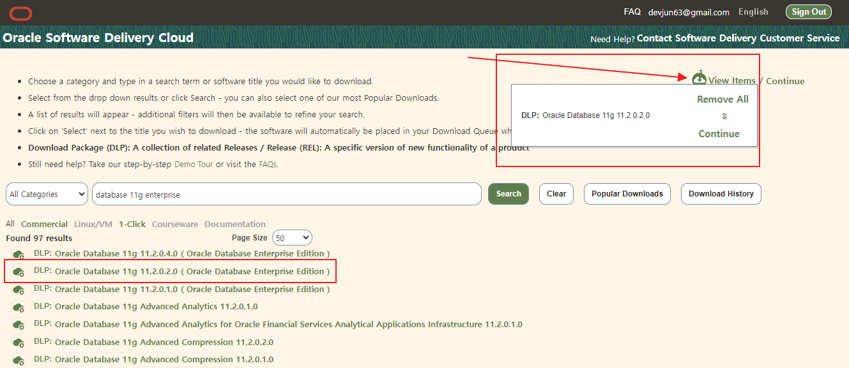Click the account email devjun63@gmail.com
This screenshot has height=368, width=849.
point(689,12)
